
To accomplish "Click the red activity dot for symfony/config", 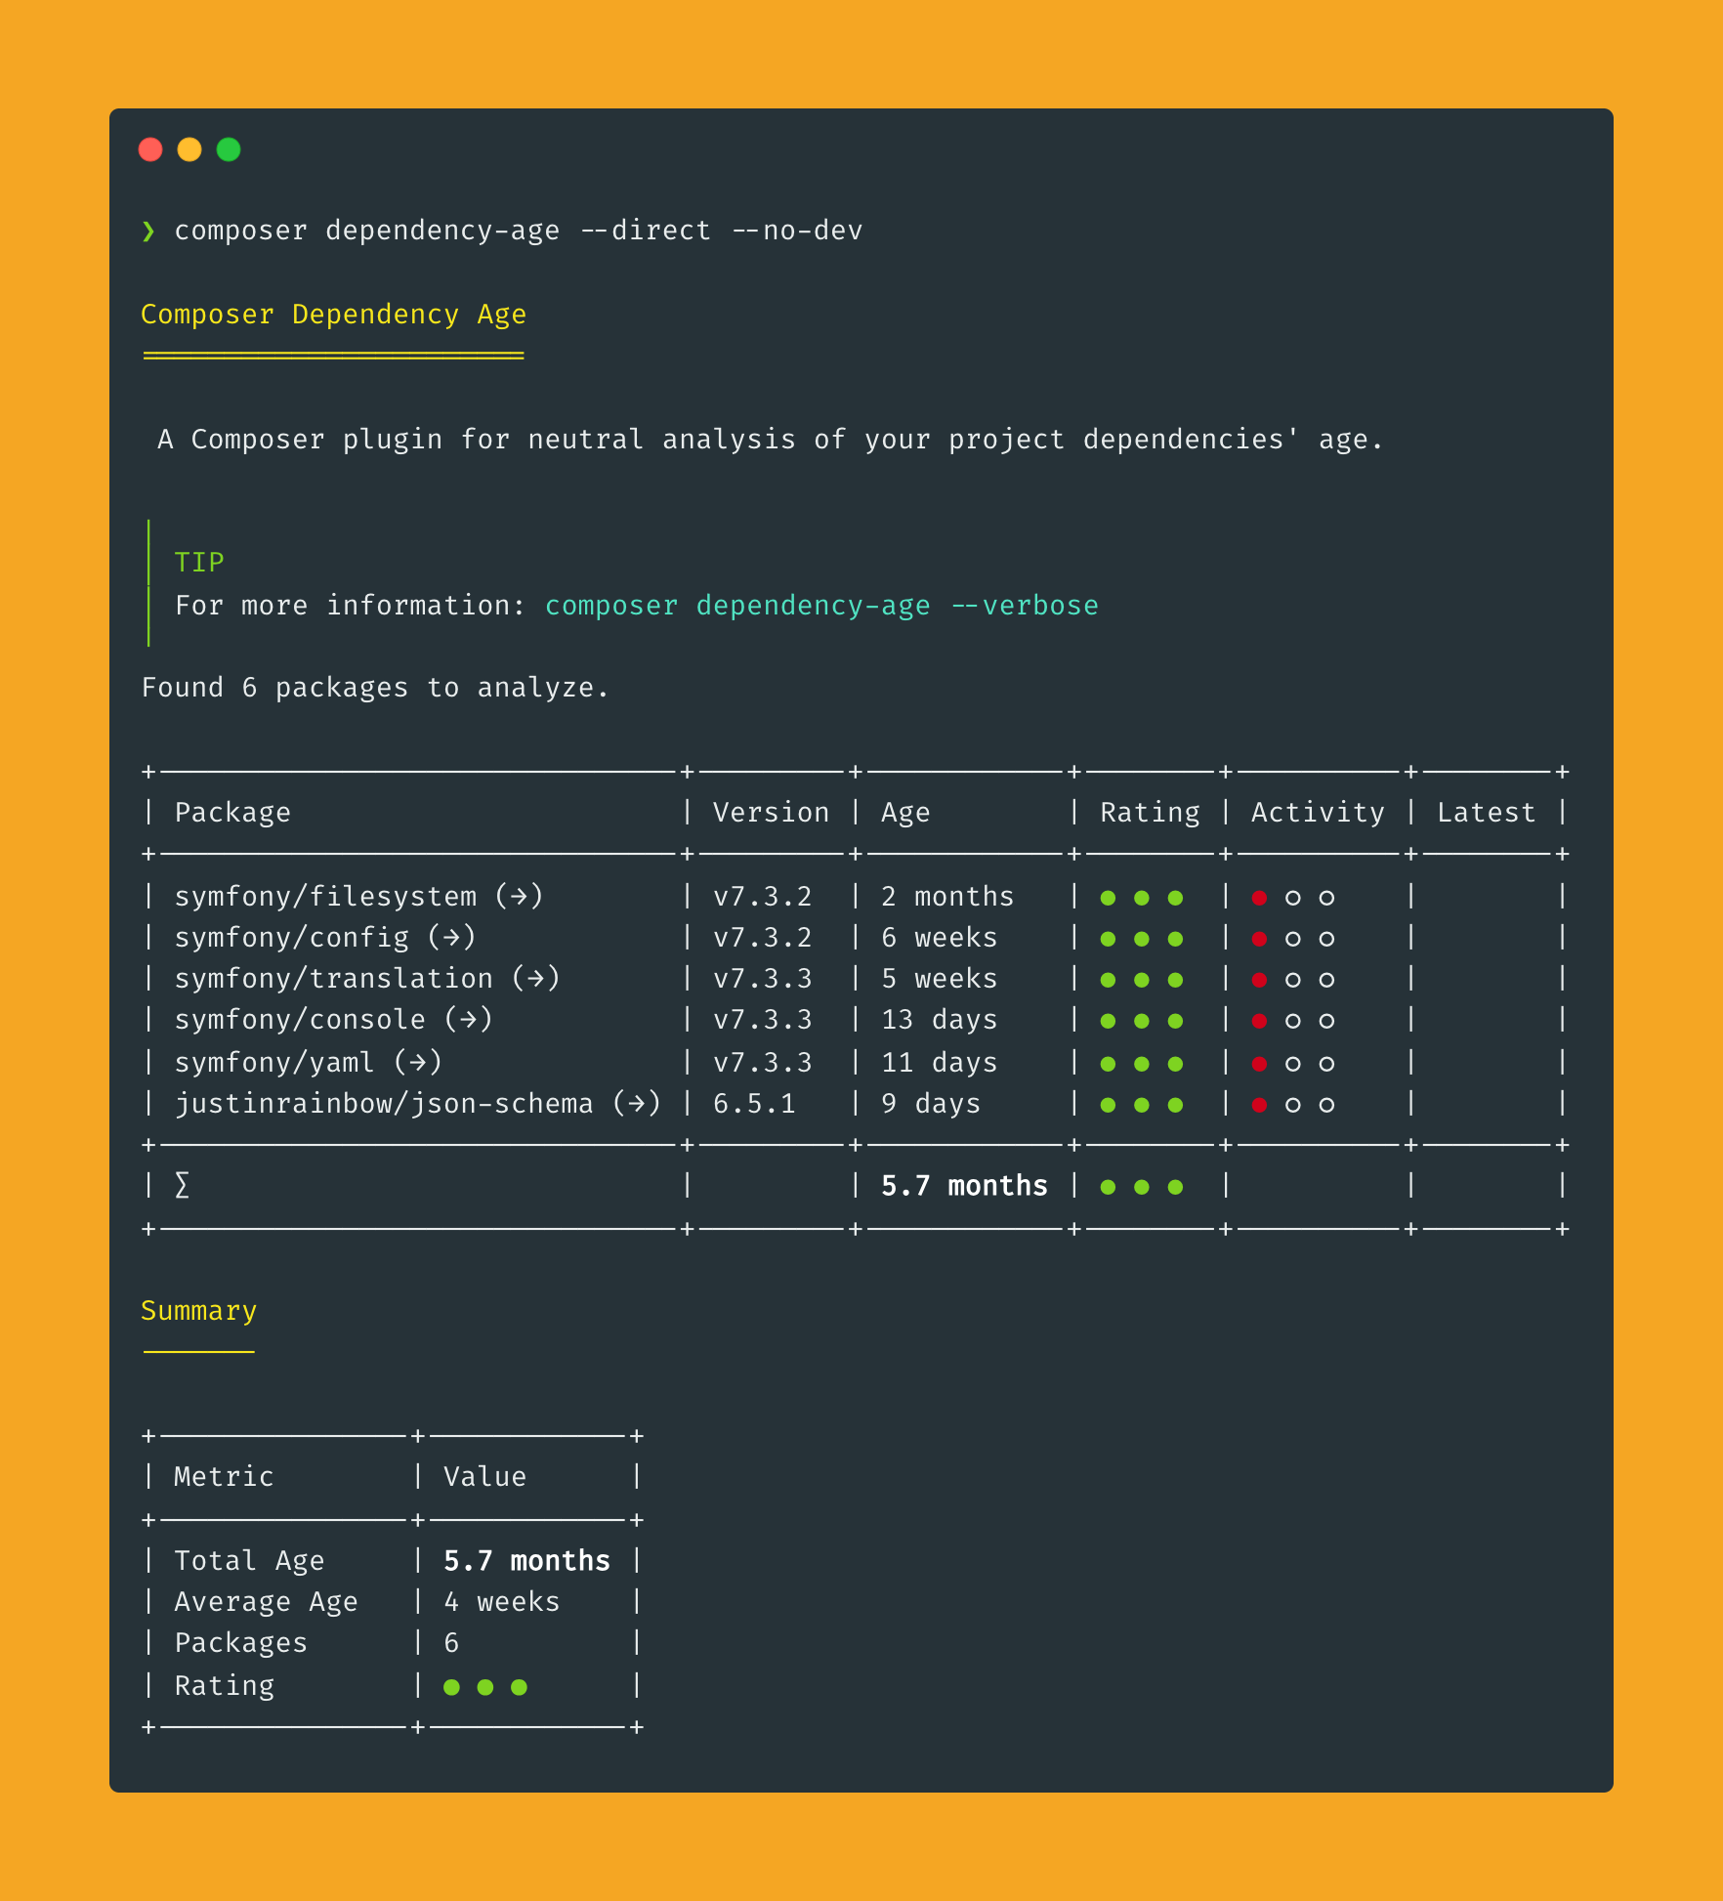I will [x=1260, y=939].
